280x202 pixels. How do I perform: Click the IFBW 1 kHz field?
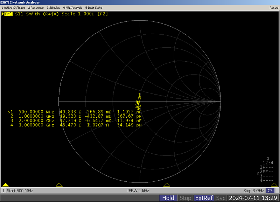tap(138, 191)
